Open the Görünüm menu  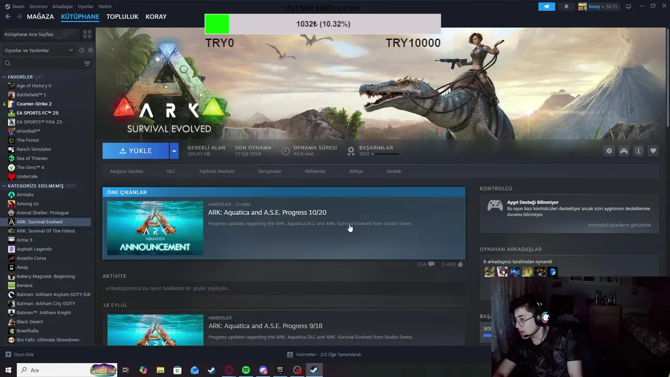[x=38, y=6]
